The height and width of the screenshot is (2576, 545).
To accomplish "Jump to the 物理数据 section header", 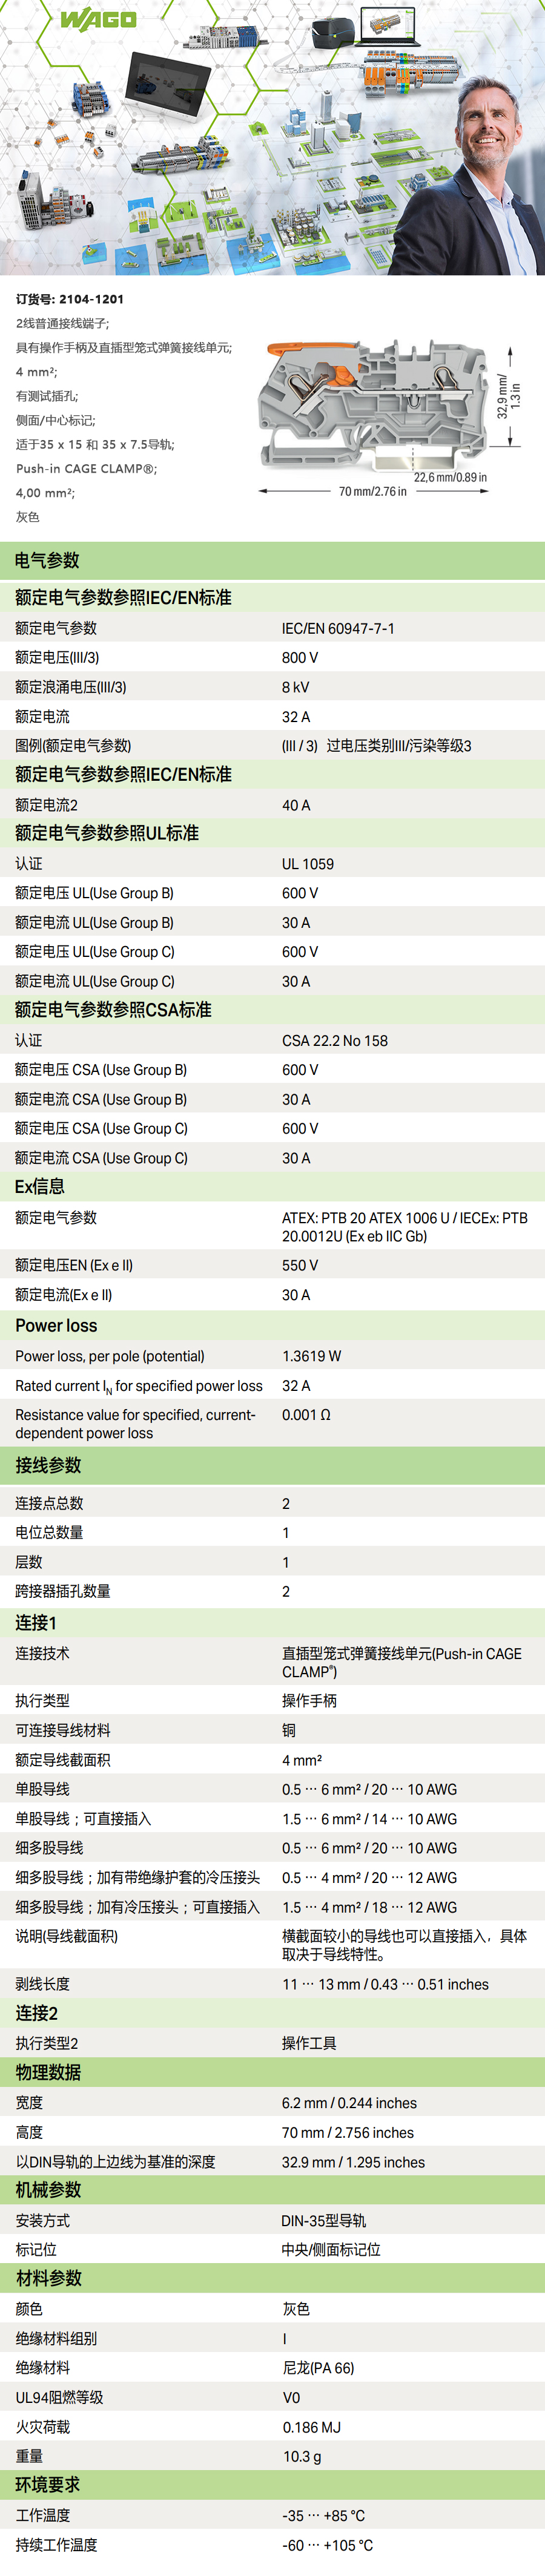I will 48,2072.
